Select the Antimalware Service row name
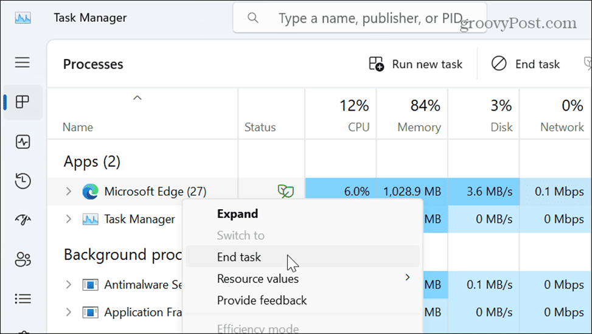This screenshot has height=334, width=592. tap(143, 285)
